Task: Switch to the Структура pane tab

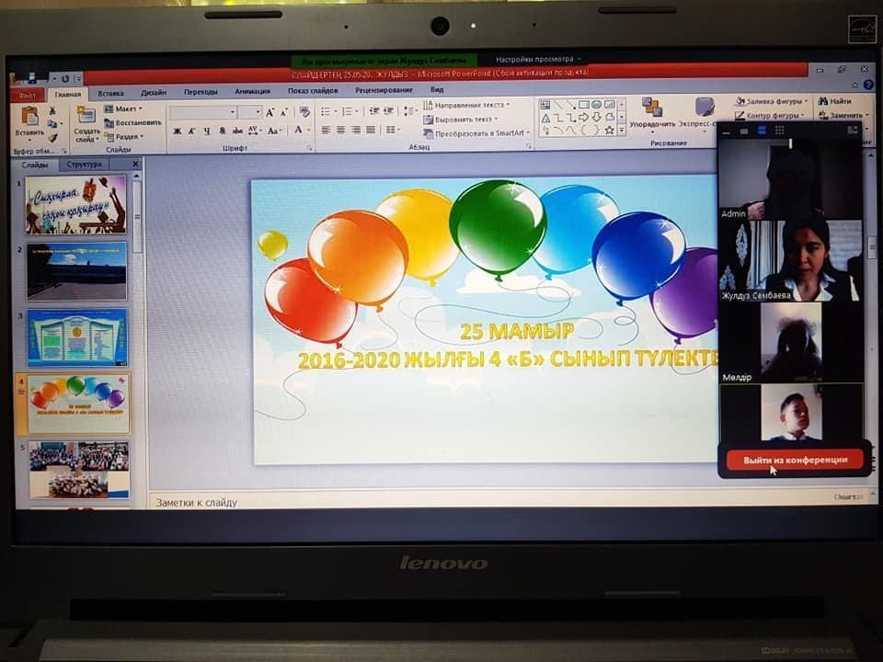Action: [85, 165]
